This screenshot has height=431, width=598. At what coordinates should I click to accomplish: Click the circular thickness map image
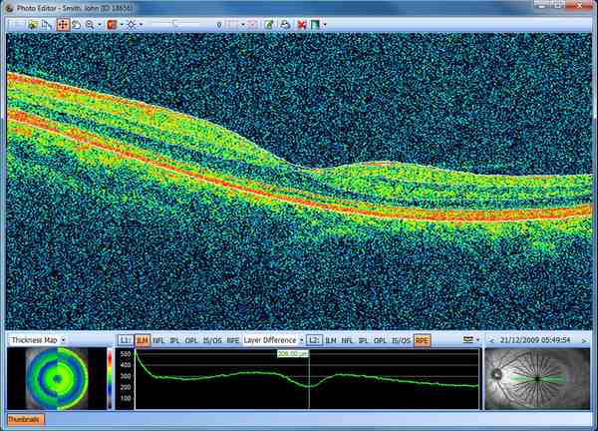coord(57,378)
